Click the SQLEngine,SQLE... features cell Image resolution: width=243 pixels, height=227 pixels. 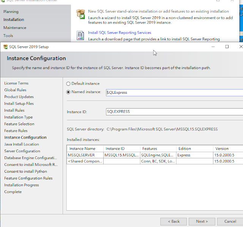point(158,155)
